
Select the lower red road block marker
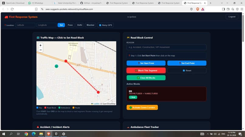[x=98, y=92]
